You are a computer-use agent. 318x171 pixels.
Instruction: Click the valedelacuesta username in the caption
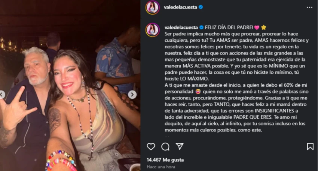(x=181, y=27)
